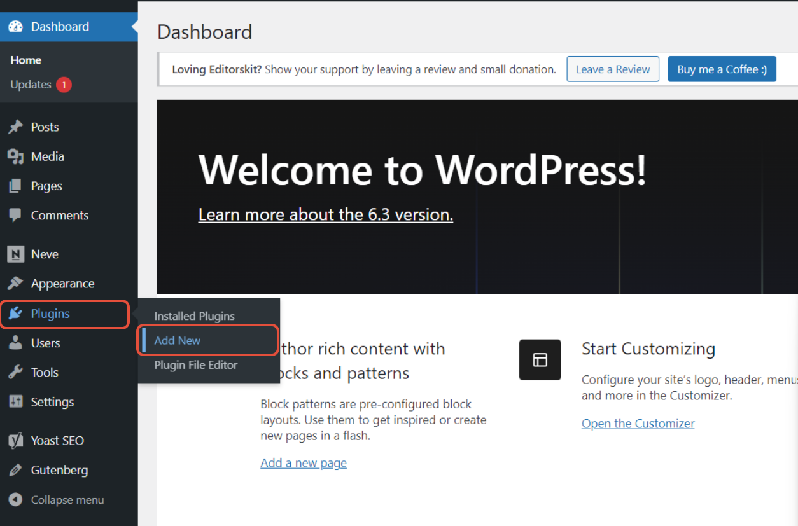The image size is (798, 526).
Task: Click the Collapse menu arrow icon
Action: tap(15, 500)
